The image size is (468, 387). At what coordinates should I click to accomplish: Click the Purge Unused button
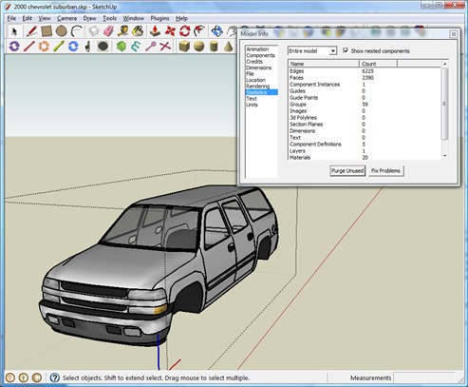pyautogui.click(x=347, y=171)
